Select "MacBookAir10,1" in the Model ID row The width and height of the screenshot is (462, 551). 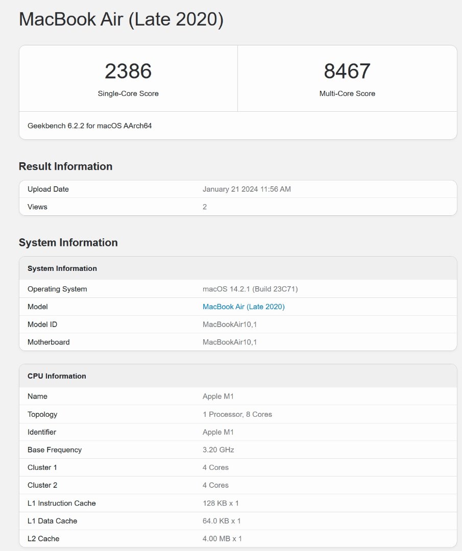tap(230, 324)
